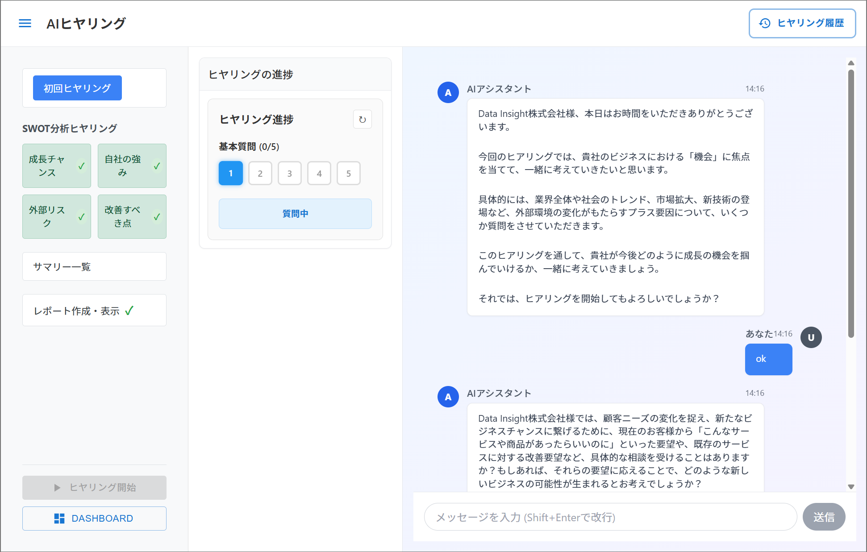Click the play icon on ヒヤリング開始
The image size is (867, 552).
(x=57, y=487)
